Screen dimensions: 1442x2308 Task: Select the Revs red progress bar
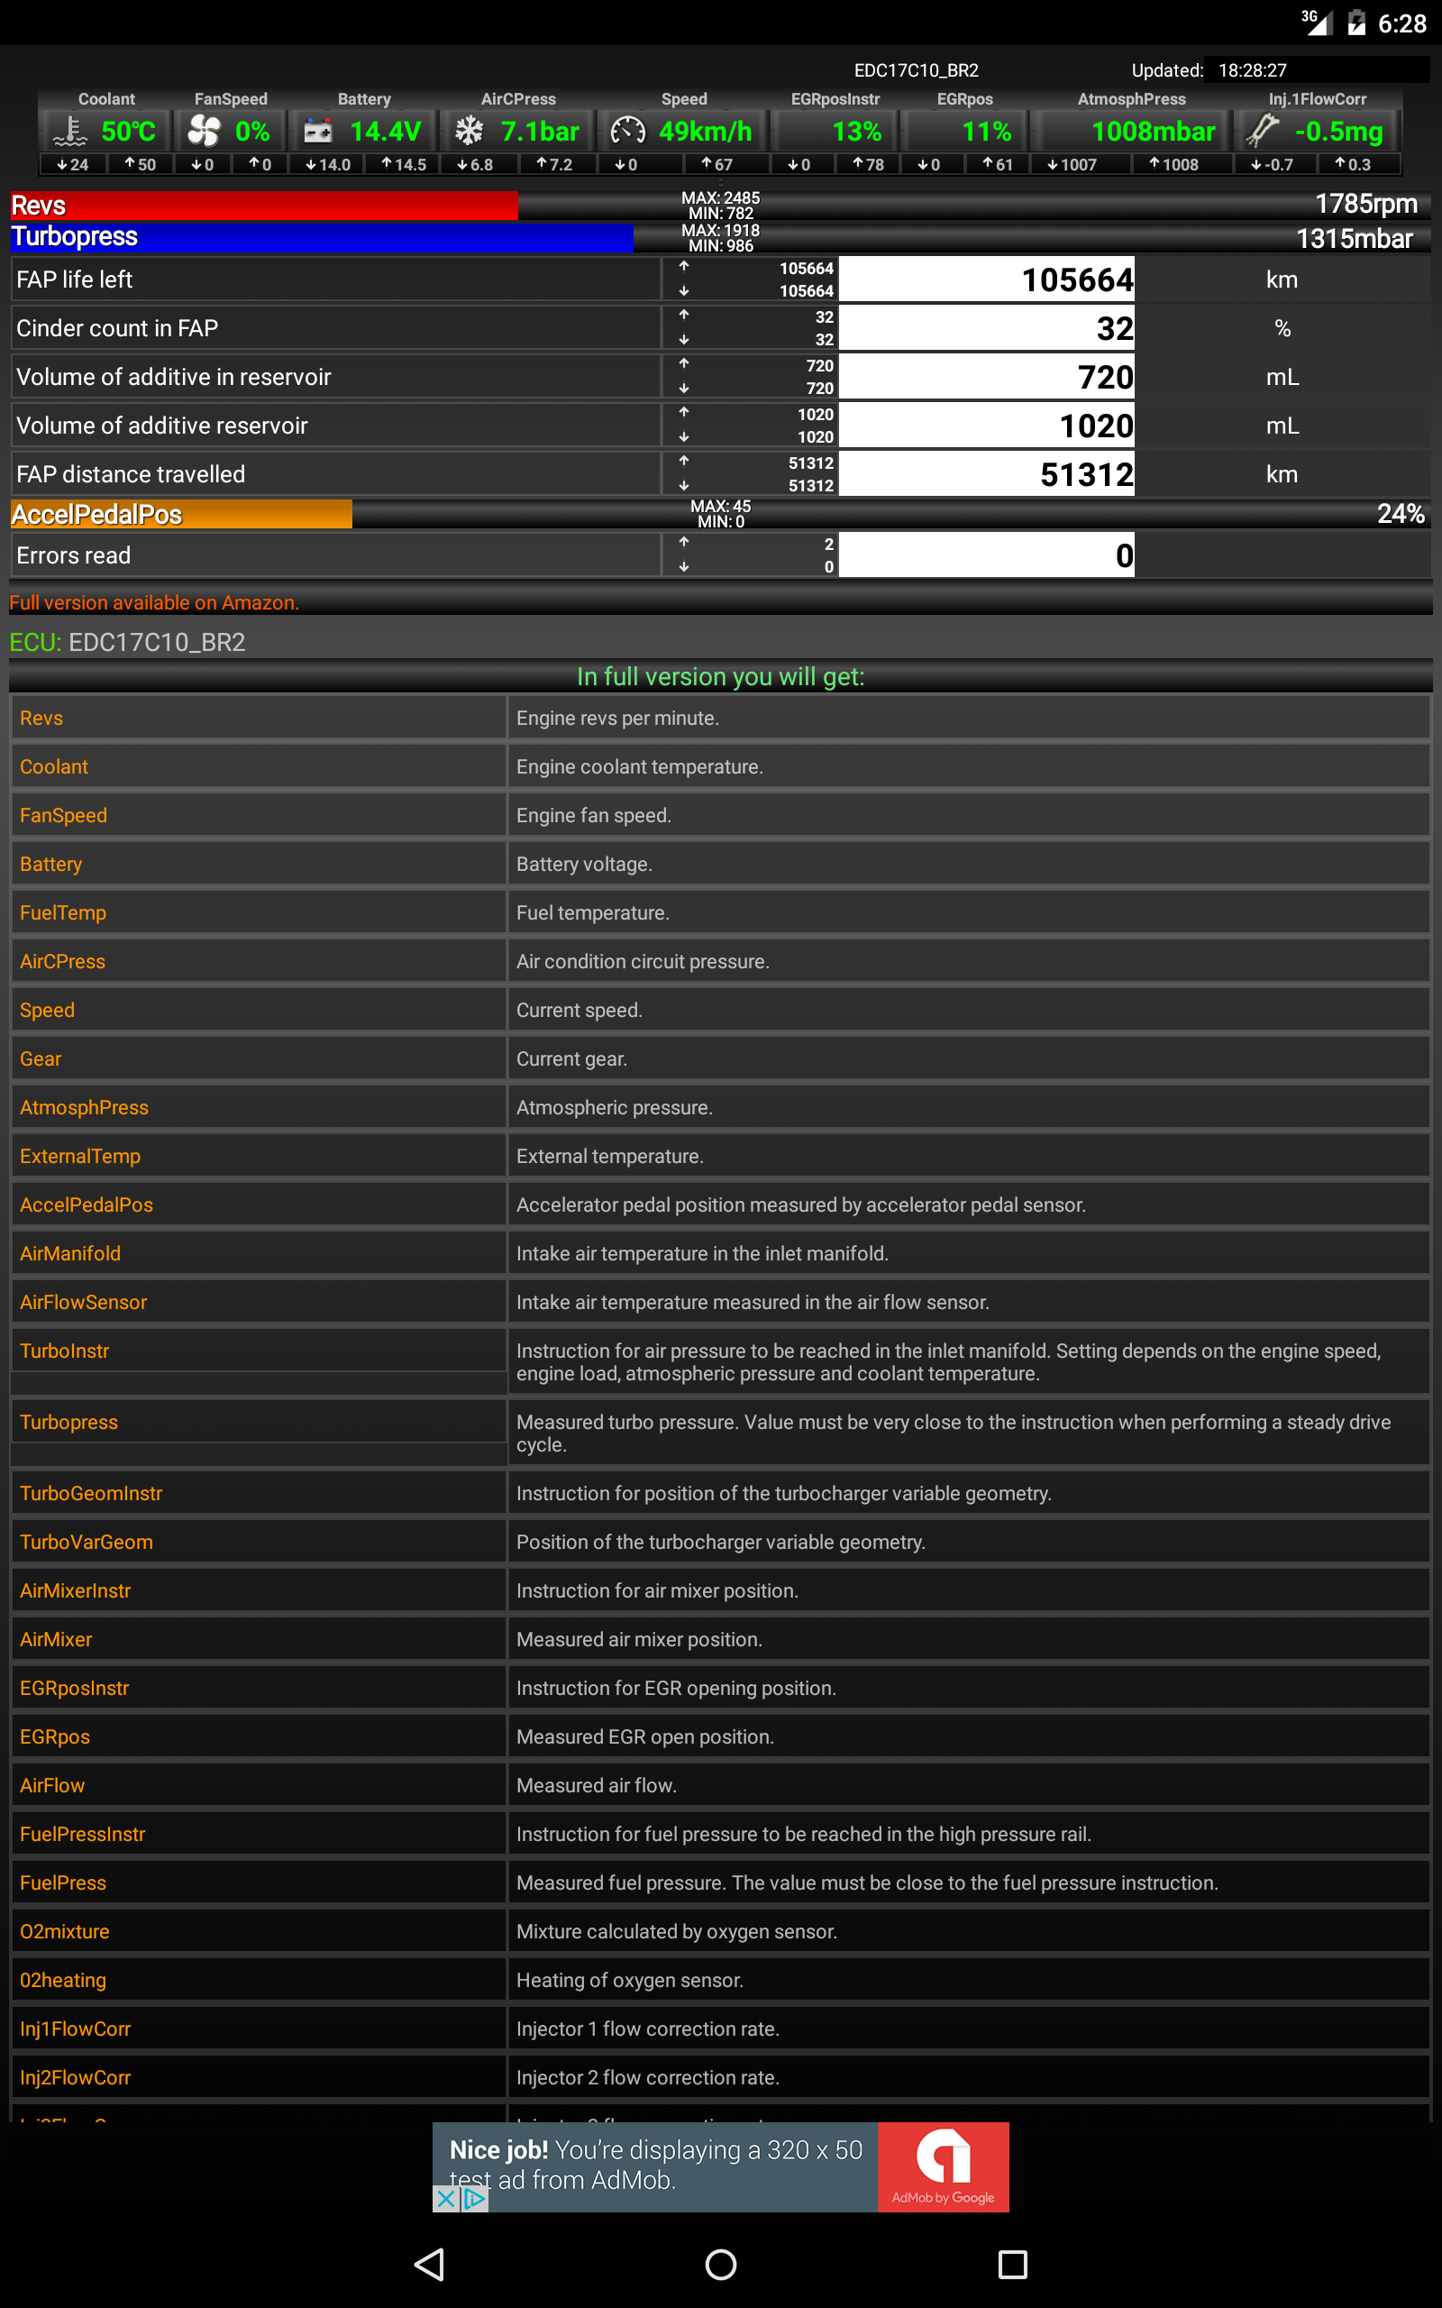(264, 205)
